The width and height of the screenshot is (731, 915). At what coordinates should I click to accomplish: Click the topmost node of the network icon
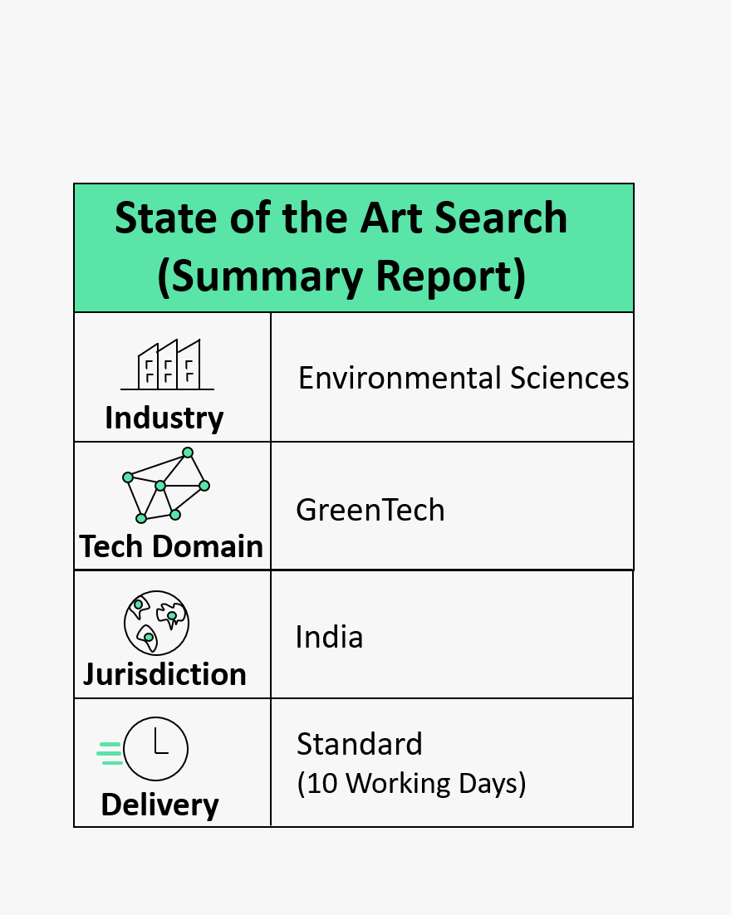click(188, 453)
